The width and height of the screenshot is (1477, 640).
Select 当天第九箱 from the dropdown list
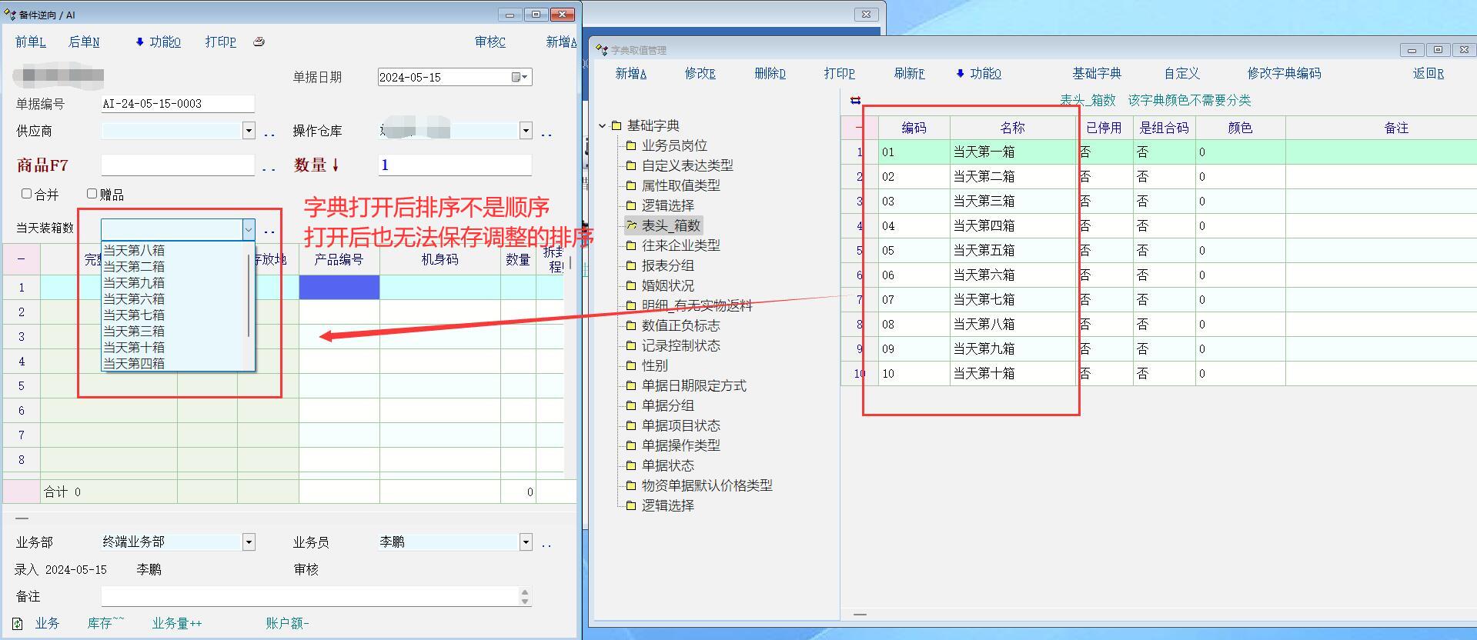(x=134, y=282)
